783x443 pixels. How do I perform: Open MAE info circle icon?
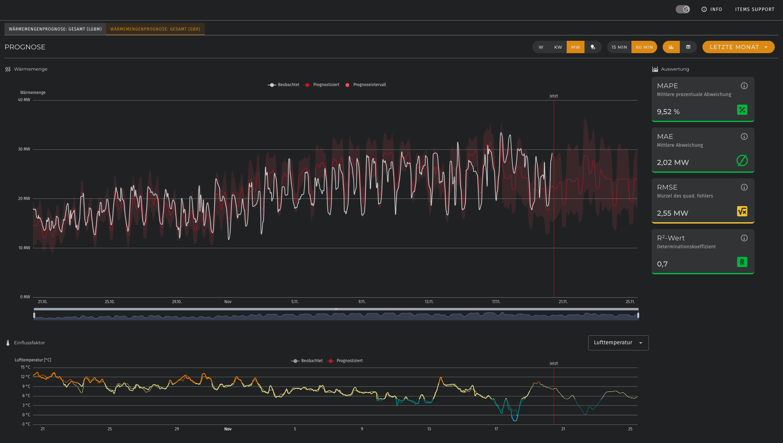[744, 136]
